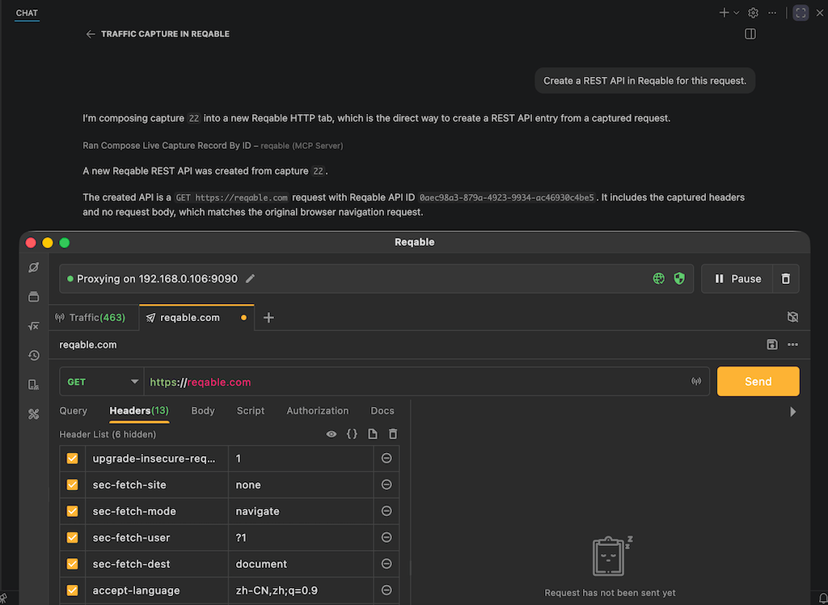Start a new chat with plus icon
828x605 pixels.
tap(724, 13)
